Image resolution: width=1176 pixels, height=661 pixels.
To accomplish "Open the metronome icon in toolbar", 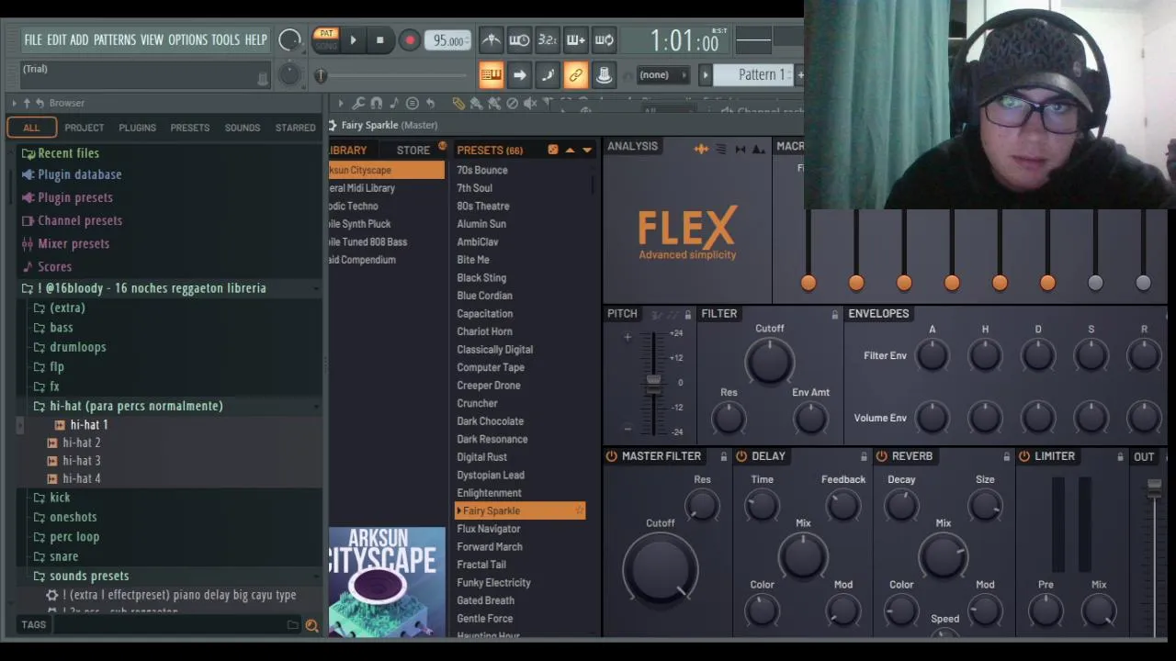I will pyautogui.click(x=492, y=40).
